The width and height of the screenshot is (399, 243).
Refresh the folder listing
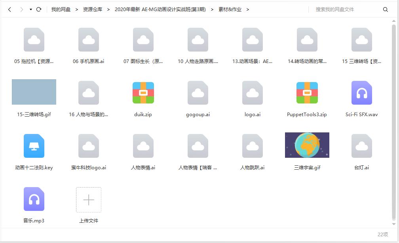(39, 10)
